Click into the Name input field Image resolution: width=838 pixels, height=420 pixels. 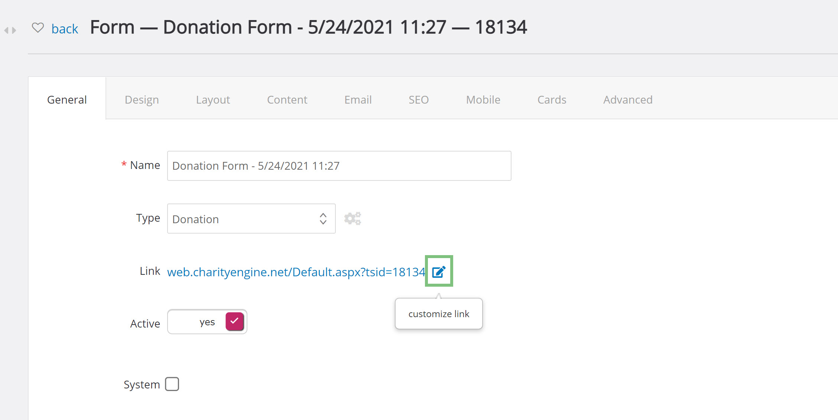[x=339, y=166]
